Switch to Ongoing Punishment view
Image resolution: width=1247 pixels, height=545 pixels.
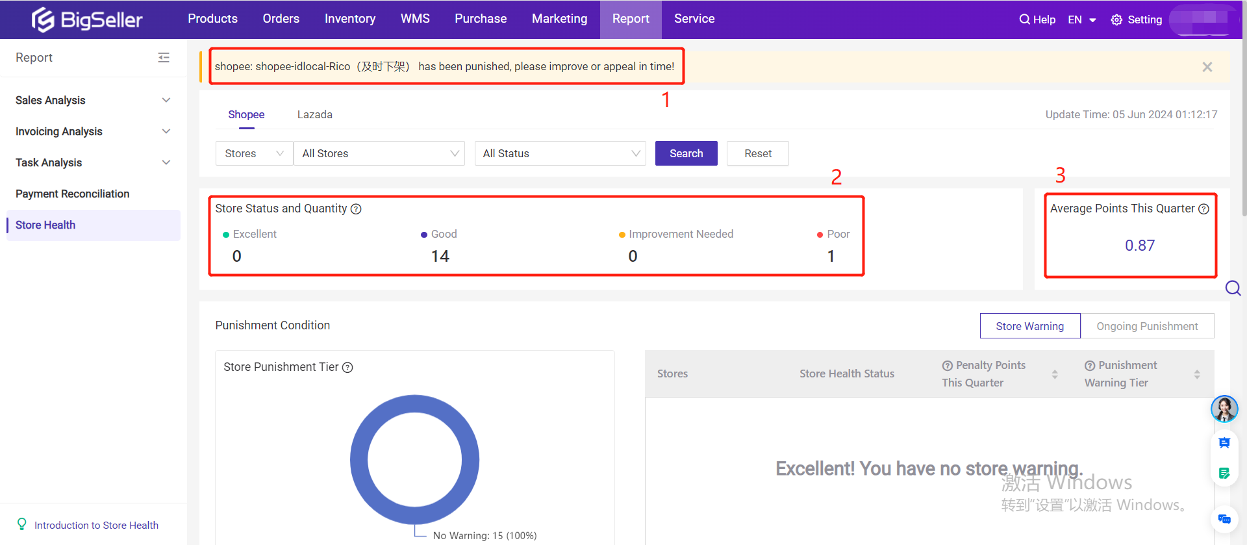click(1146, 326)
